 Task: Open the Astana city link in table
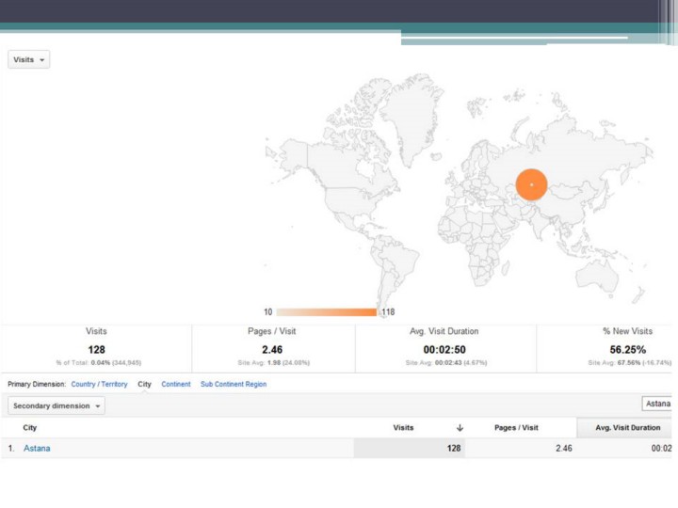(37, 449)
